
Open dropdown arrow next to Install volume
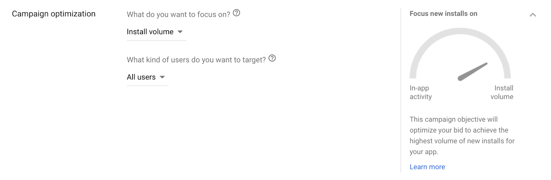point(180,32)
